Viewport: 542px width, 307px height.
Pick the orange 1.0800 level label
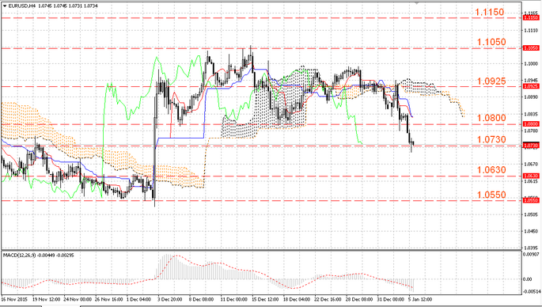coord(491,118)
